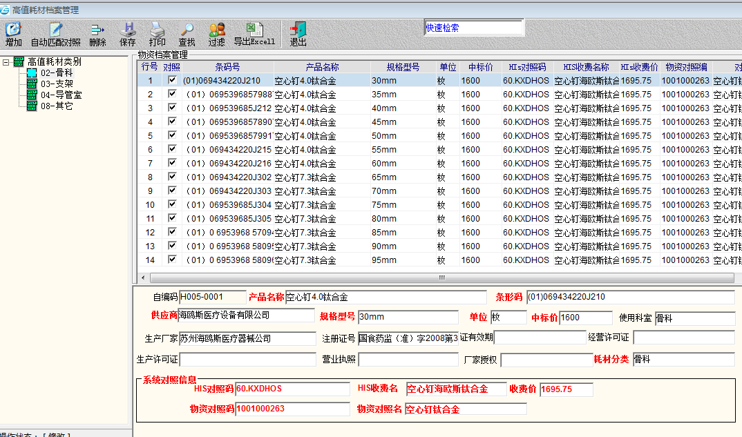Viewport: 742px width, 437px height.
Task: Click the empty 生产许可证 field
Action: tap(247, 360)
